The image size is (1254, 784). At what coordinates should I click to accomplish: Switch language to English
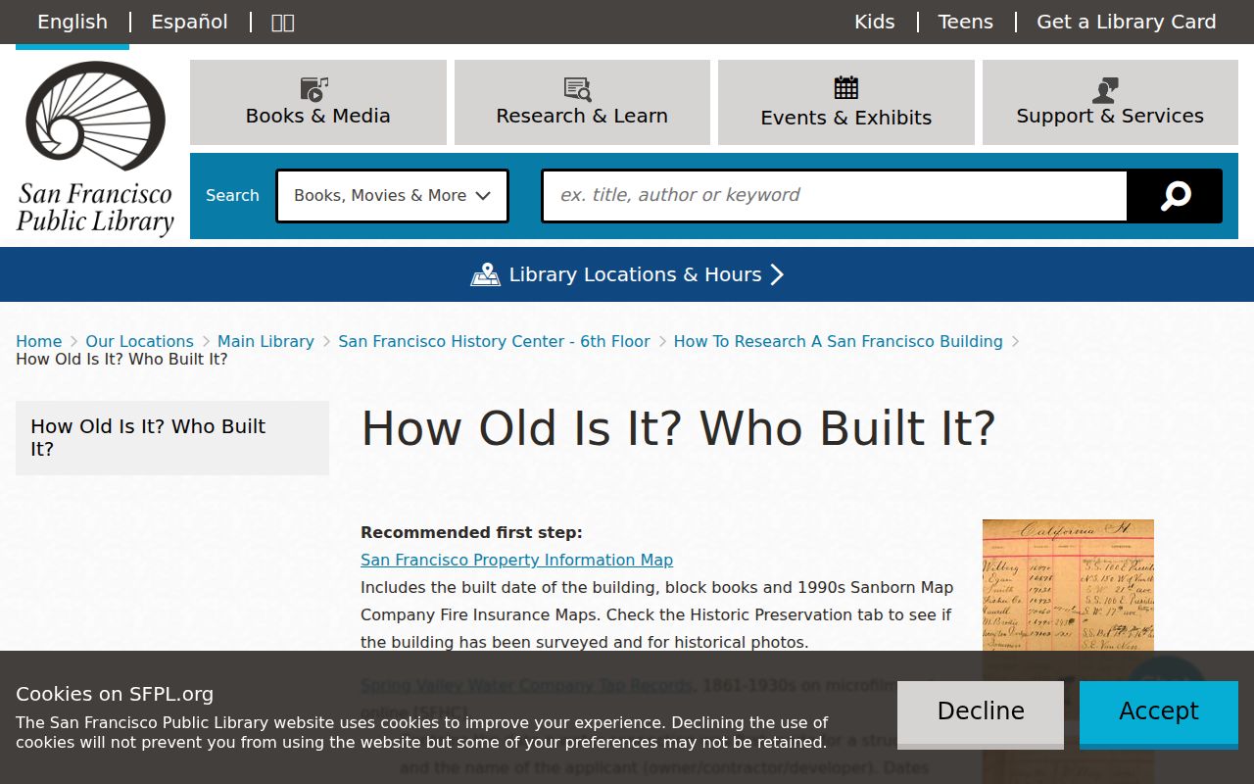(x=72, y=22)
